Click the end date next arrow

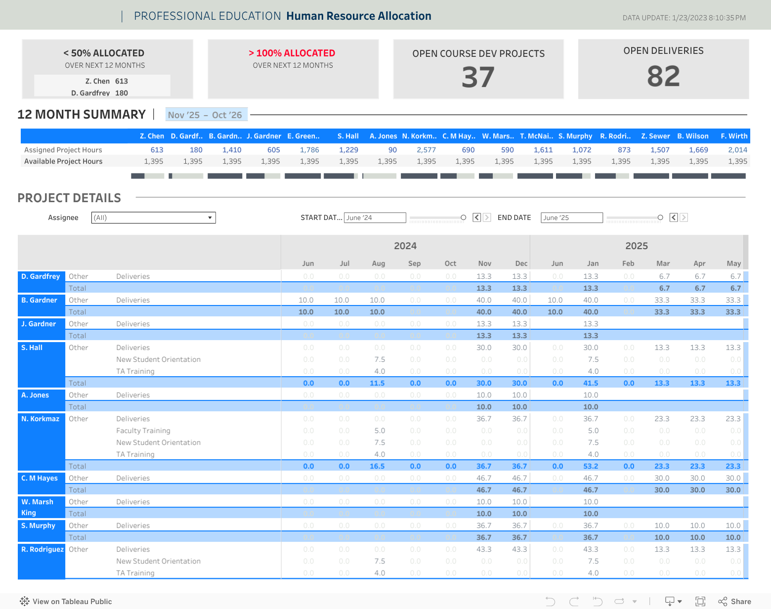(684, 217)
